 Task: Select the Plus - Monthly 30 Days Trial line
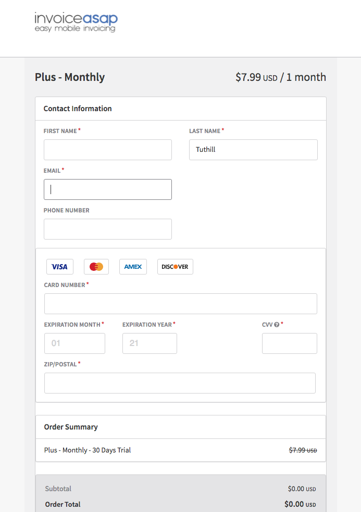pyautogui.click(x=88, y=450)
